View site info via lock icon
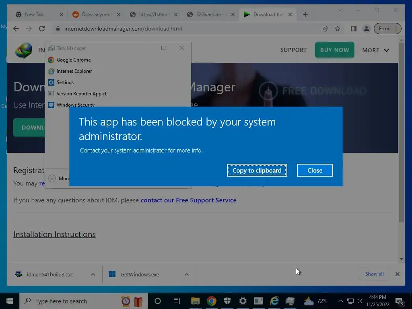Screen dimensions: 412x309 (x=58, y=29)
